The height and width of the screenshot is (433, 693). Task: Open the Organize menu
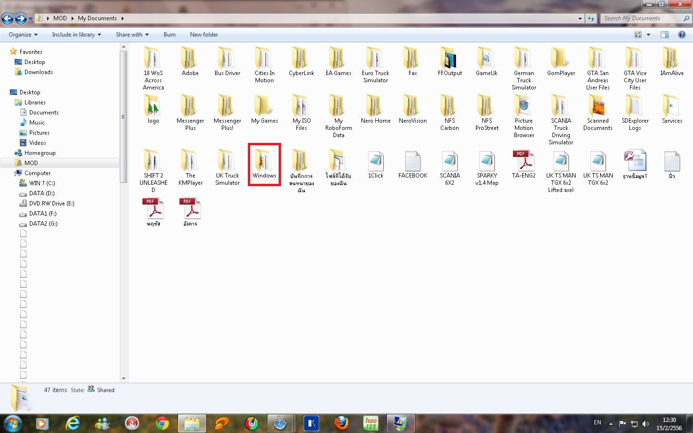(23, 35)
